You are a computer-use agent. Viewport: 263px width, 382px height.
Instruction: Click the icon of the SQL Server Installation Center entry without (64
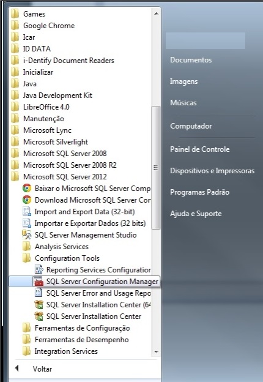point(39,316)
